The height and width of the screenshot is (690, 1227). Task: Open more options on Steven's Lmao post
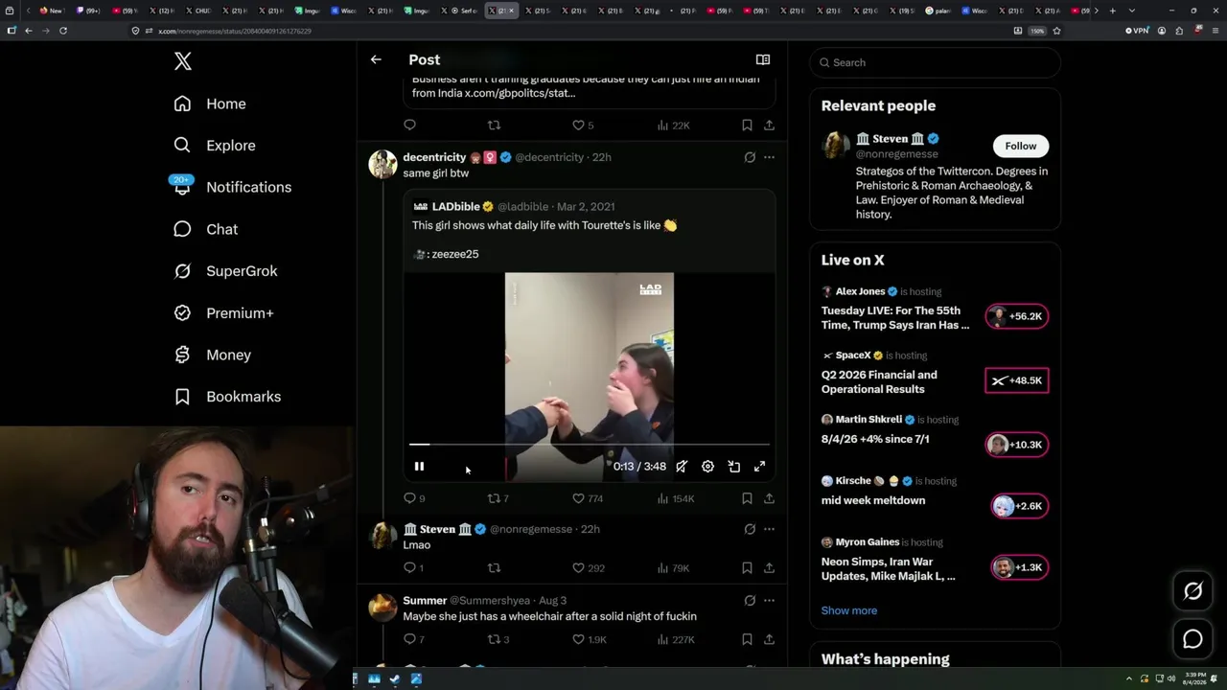tap(769, 529)
